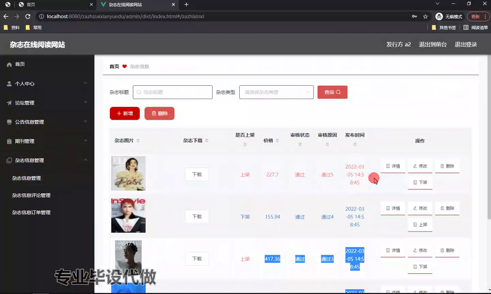Click 详情 for the 227.7 magazine row
Image resolution: width=491 pixels, height=294 pixels.
(x=393, y=166)
